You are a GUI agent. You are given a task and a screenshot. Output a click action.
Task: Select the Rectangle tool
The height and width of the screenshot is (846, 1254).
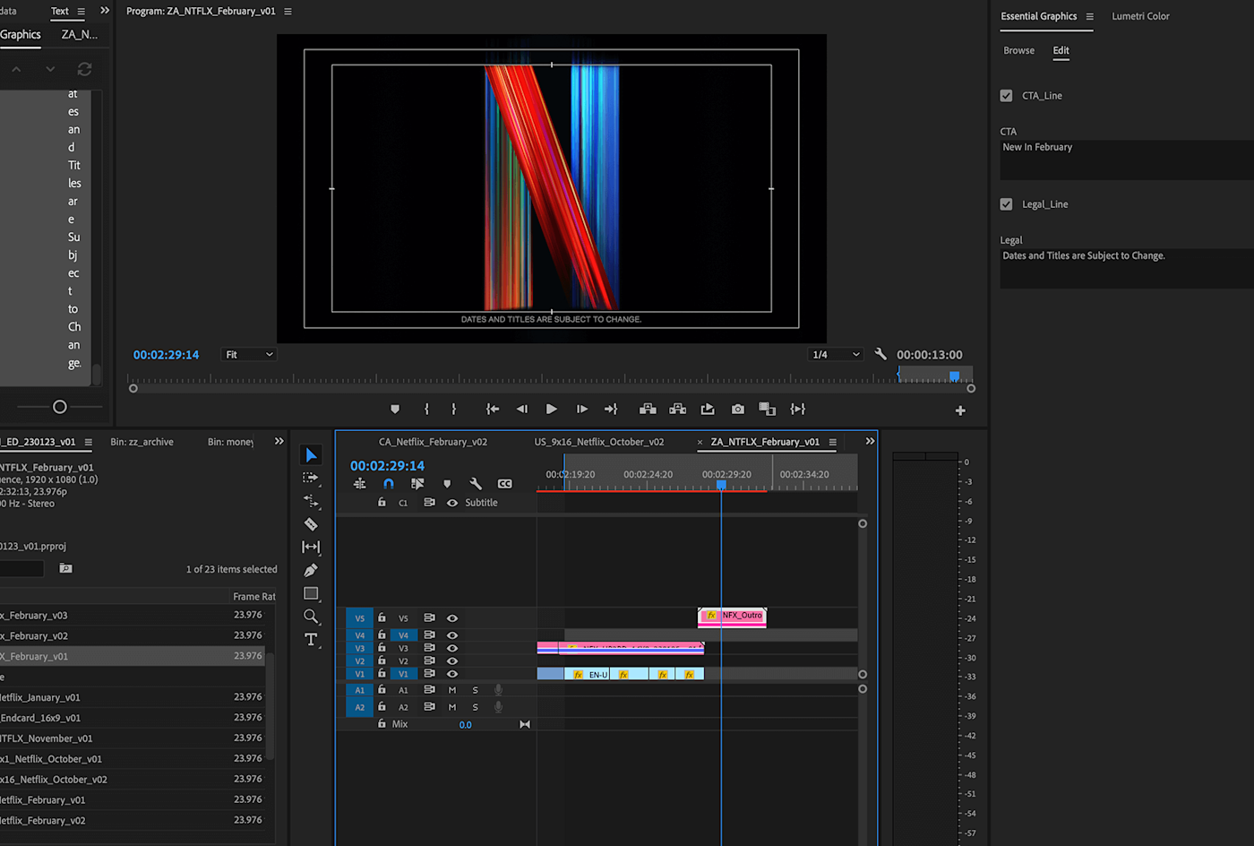311,593
